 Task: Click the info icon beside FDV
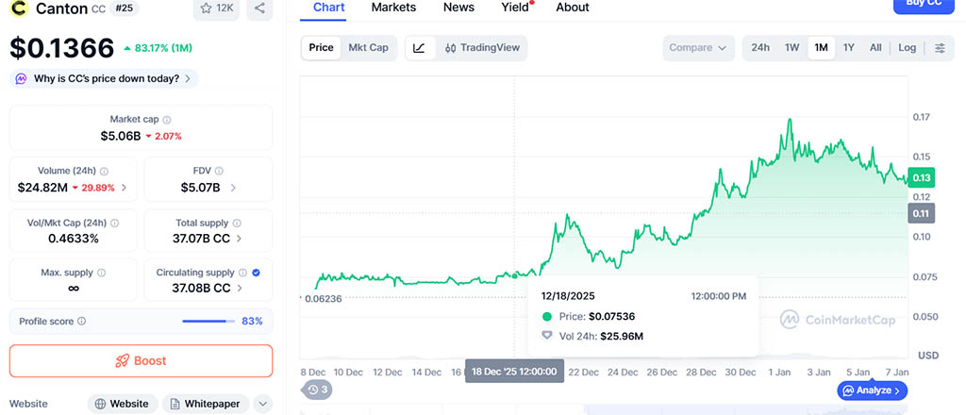tap(221, 172)
